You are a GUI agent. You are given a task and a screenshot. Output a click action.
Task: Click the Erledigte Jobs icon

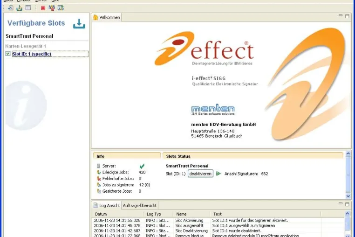pyautogui.click(x=98, y=172)
